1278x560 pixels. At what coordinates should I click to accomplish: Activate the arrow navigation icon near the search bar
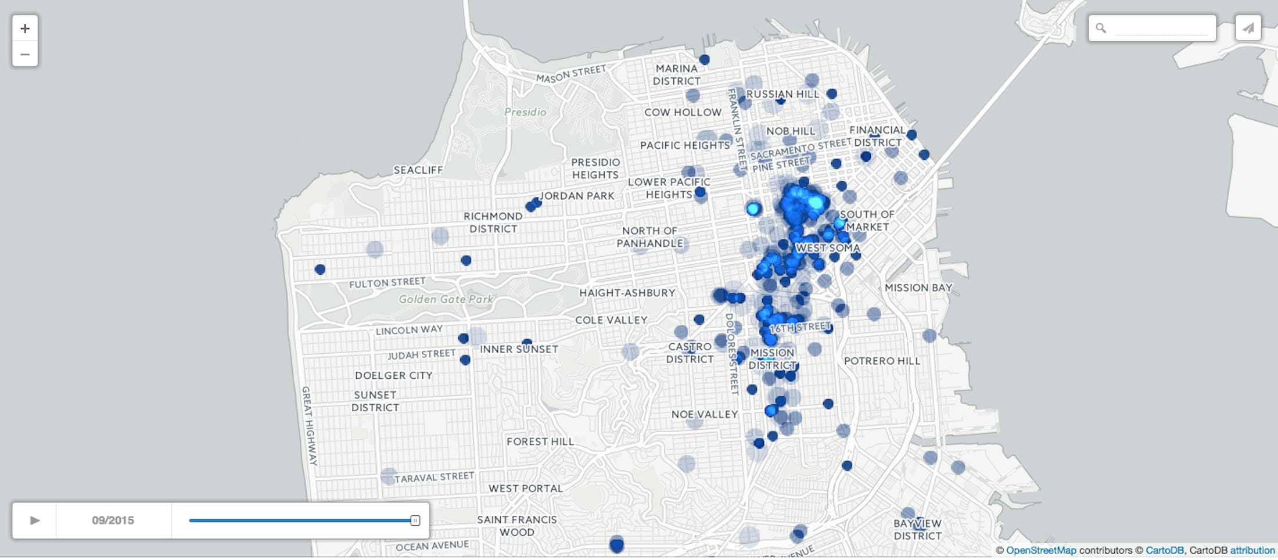1248,27
